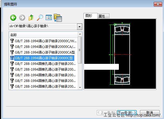Click the list scrollbar thumb
The width and height of the screenshot is (164, 119).
(x=80, y=50)
